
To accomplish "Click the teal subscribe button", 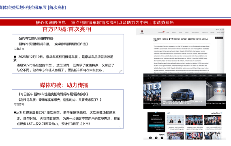I will (156, 125).
